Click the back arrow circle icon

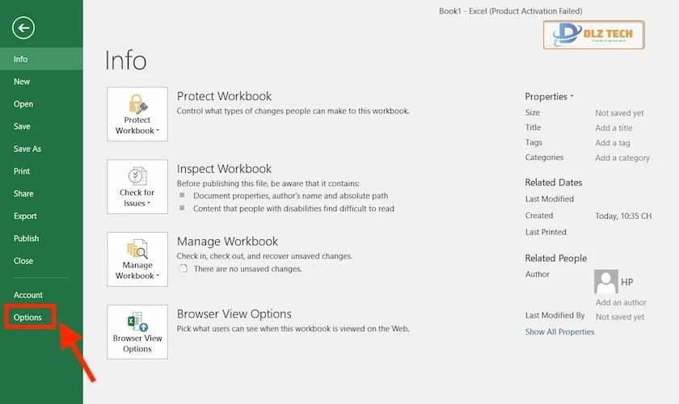(x=23, y=28)
